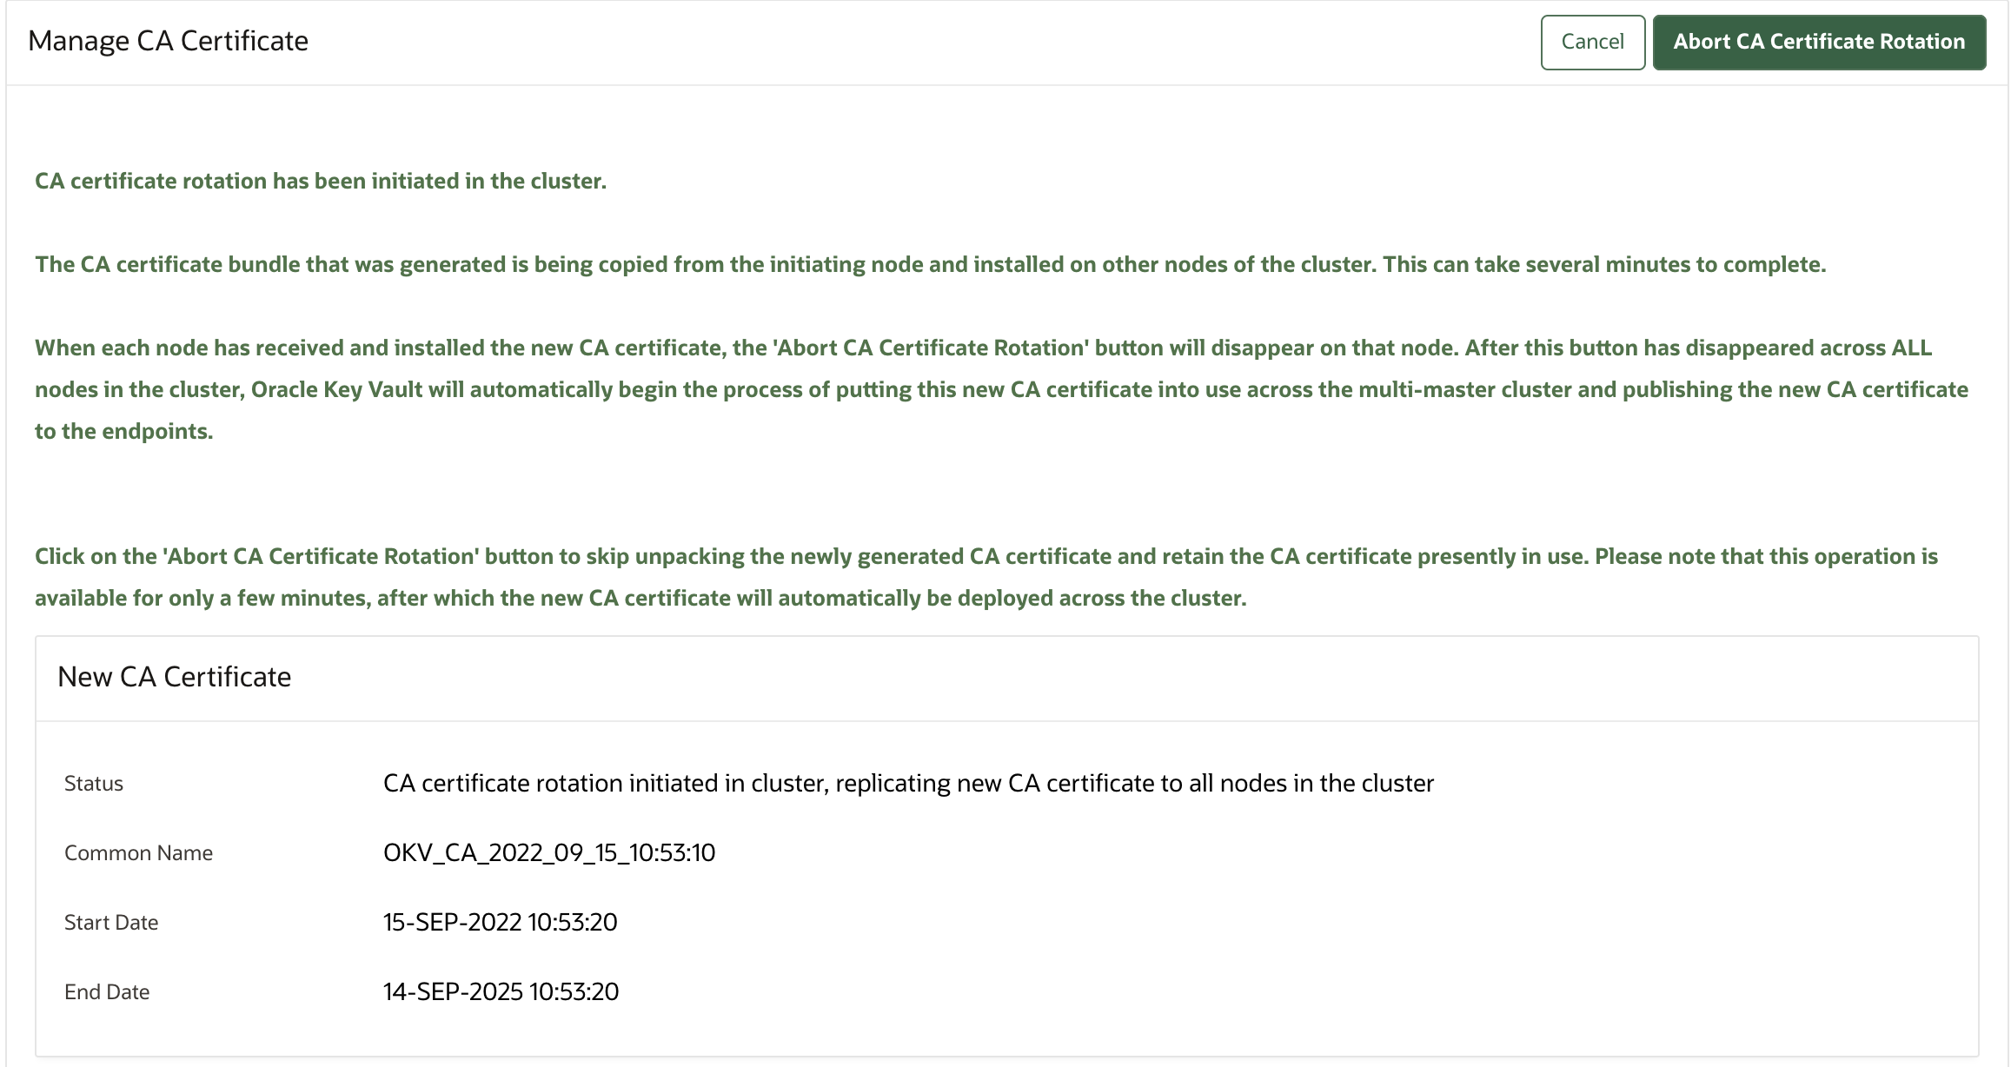Viewport: 2011px width, 1067px height.
Task: Select the Status field label
Action: pos(92,783)
